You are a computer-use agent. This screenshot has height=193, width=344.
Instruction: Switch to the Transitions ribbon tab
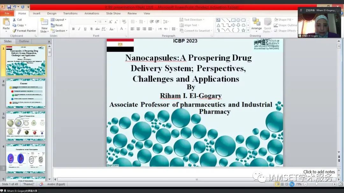(x=70, y=13)
